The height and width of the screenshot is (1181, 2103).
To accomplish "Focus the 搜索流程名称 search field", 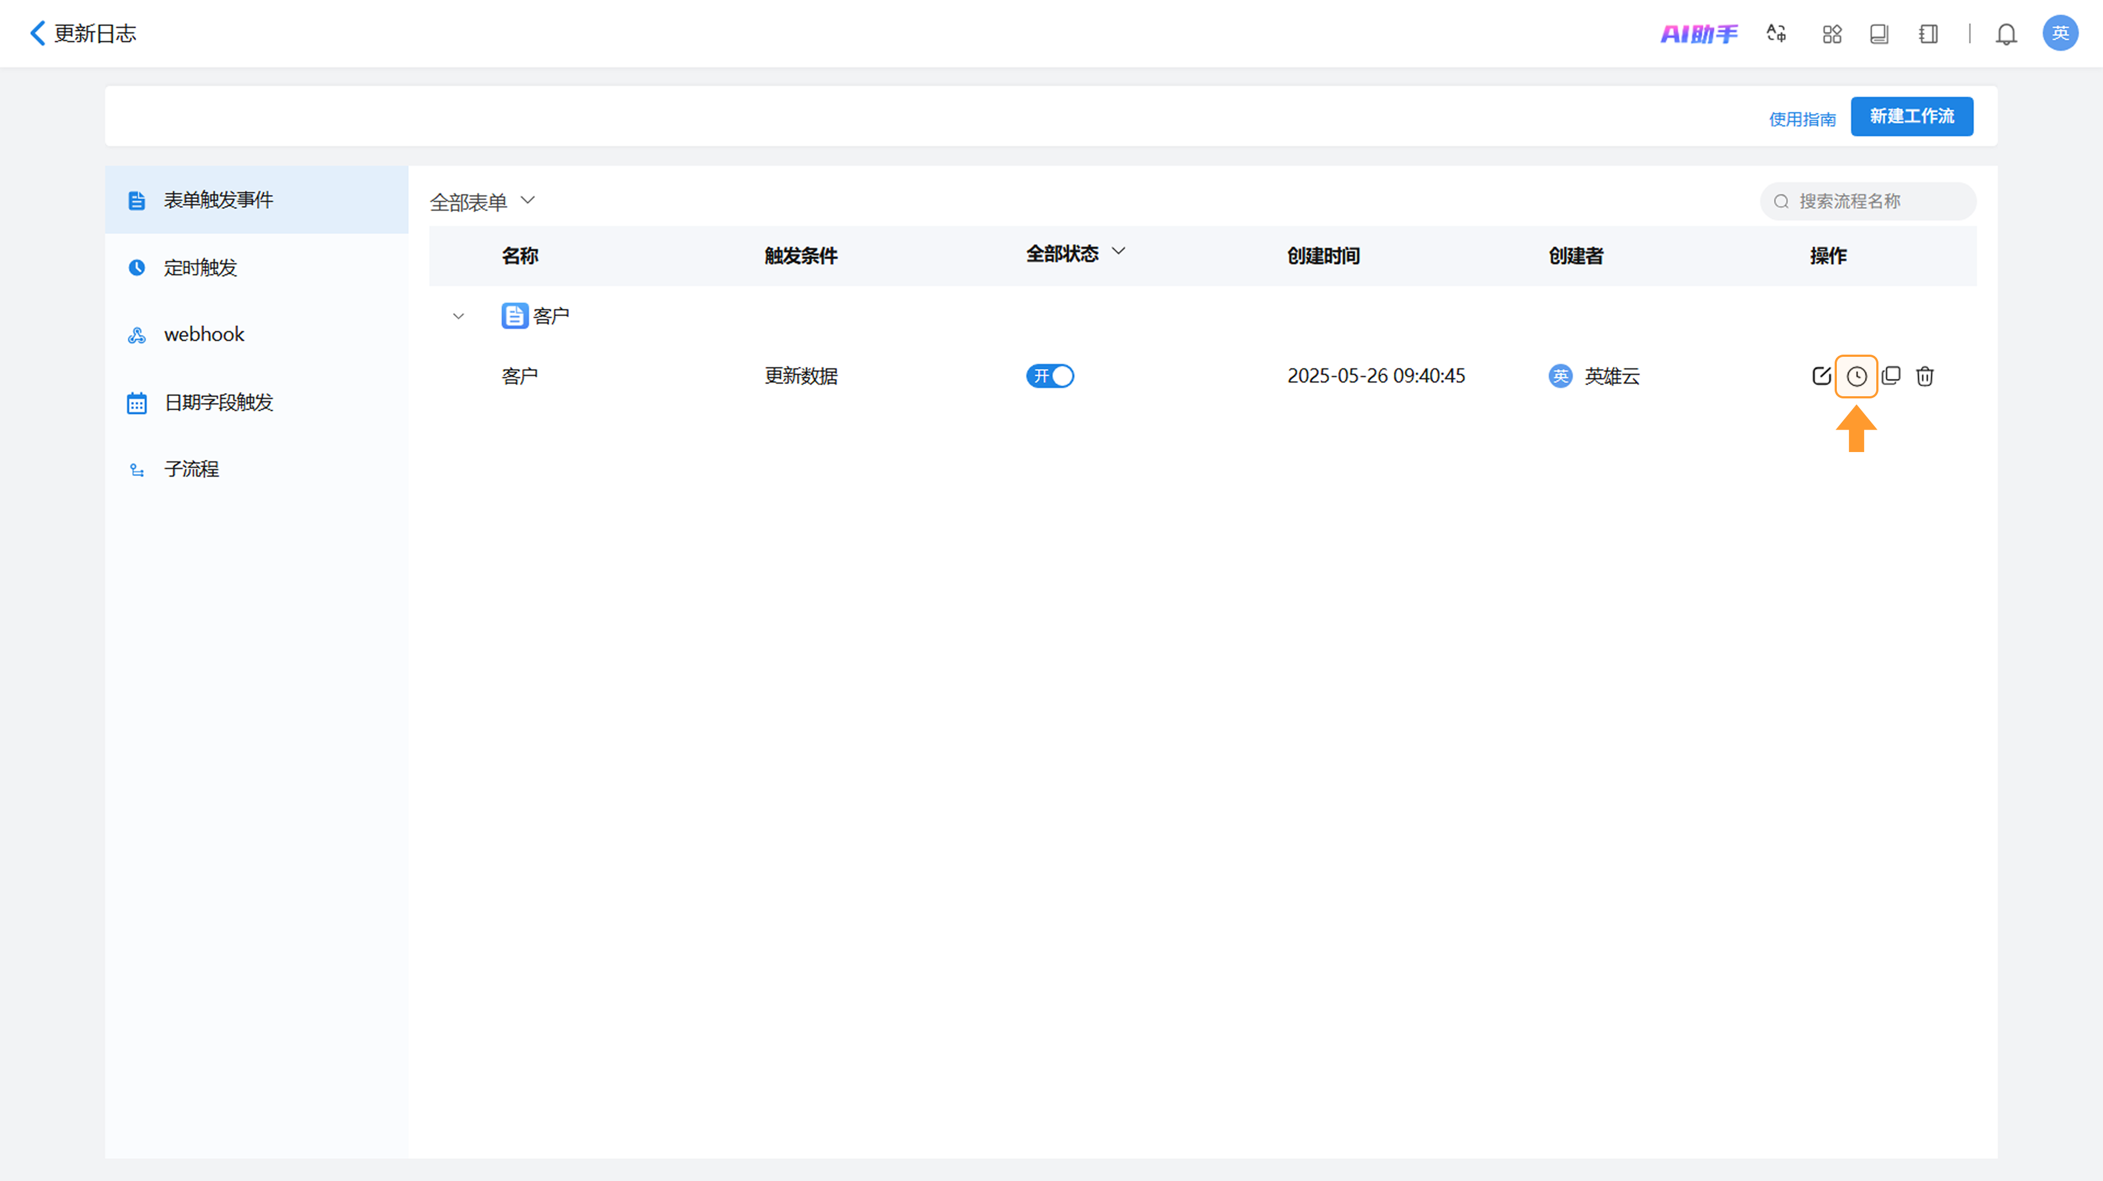I will [1868, 201].
